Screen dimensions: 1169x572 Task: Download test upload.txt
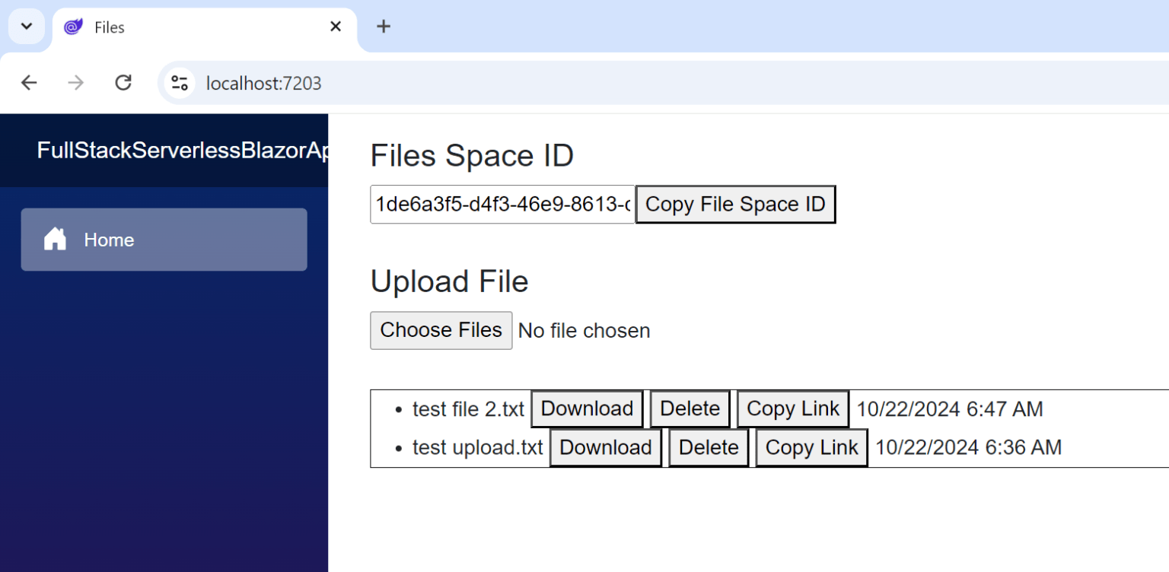[x=605, y=447]
